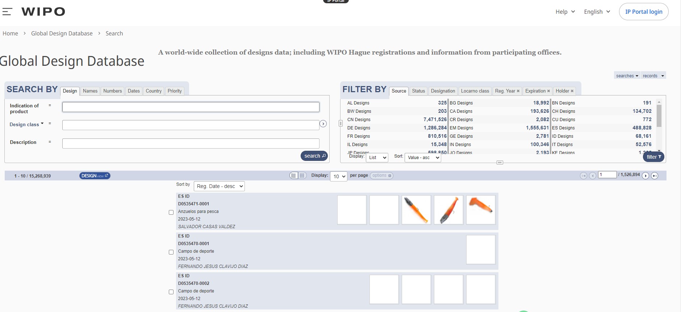Open the first fishing hook thumbnail
Viewport: 681px width, 312px height.
416,210
